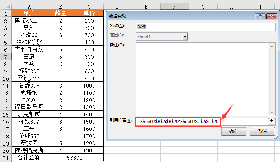280x162 pixels.
Task: Click the unit price cell 1900
Action: point(89,150)
